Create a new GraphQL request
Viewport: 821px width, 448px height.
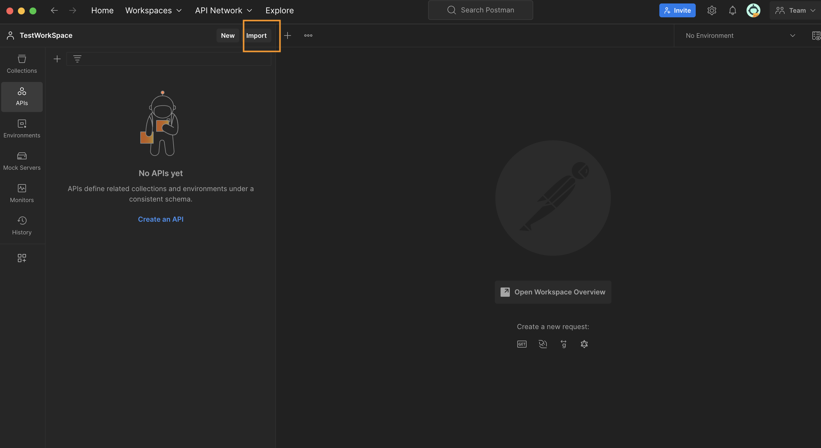pyautogui.click(x=584, y=344)
